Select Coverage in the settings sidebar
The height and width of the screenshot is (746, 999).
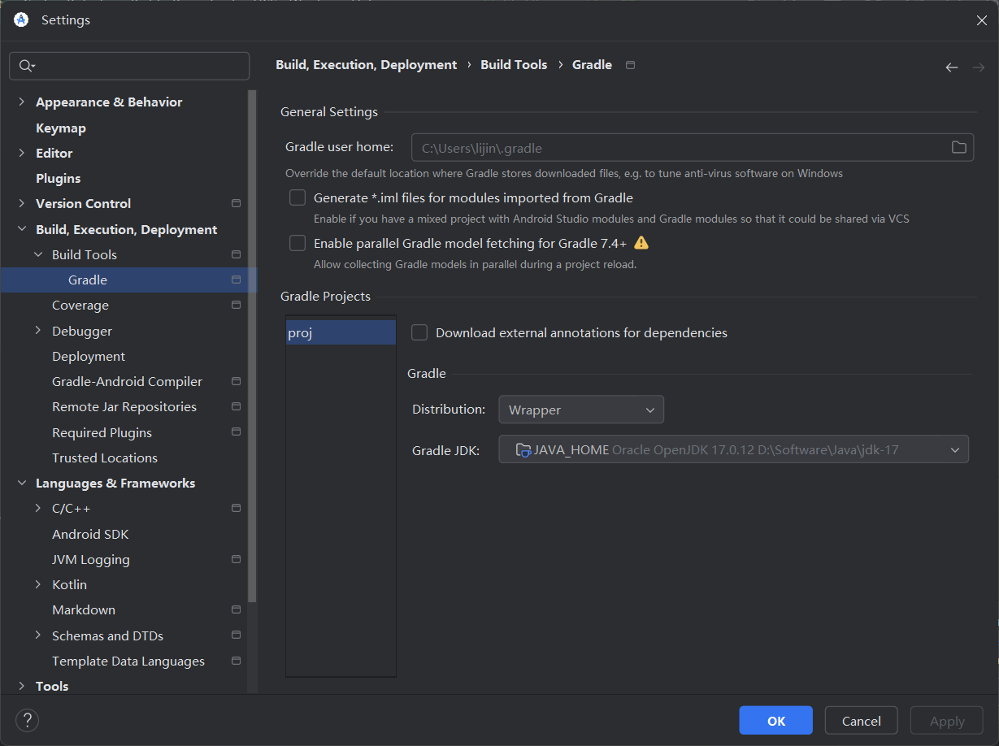click(x=80, y=305)
